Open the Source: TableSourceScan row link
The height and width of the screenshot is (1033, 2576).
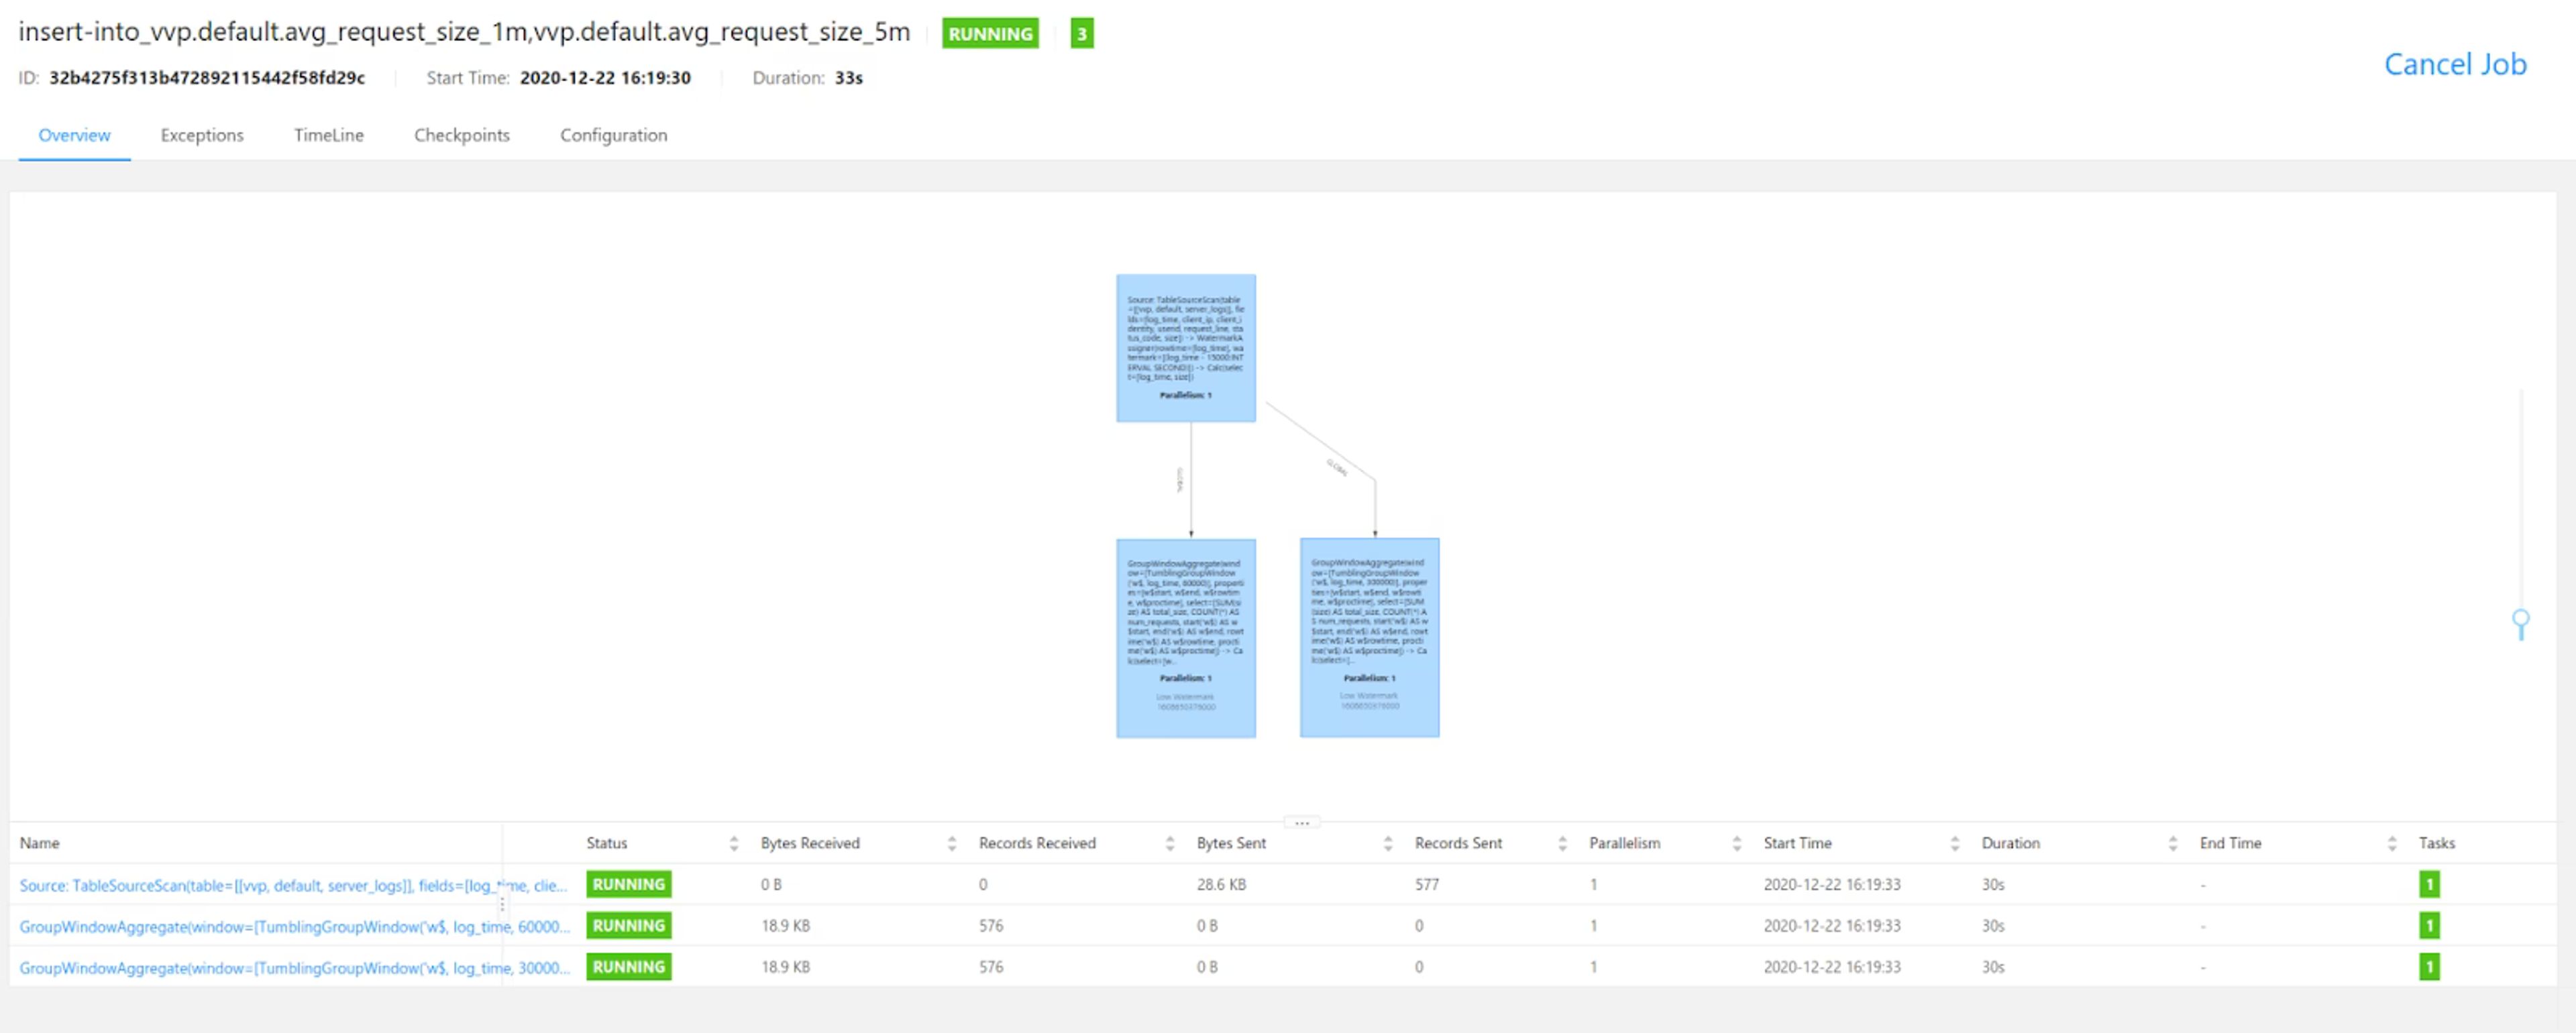coord(293,885)
